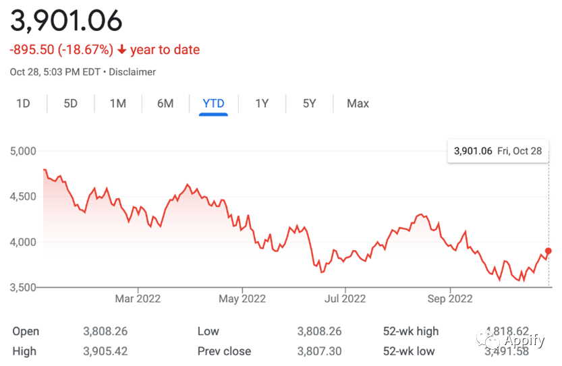This screenshot has width=562, height=366.
Task: Click the year to date change text
Action: click(165, 49)
